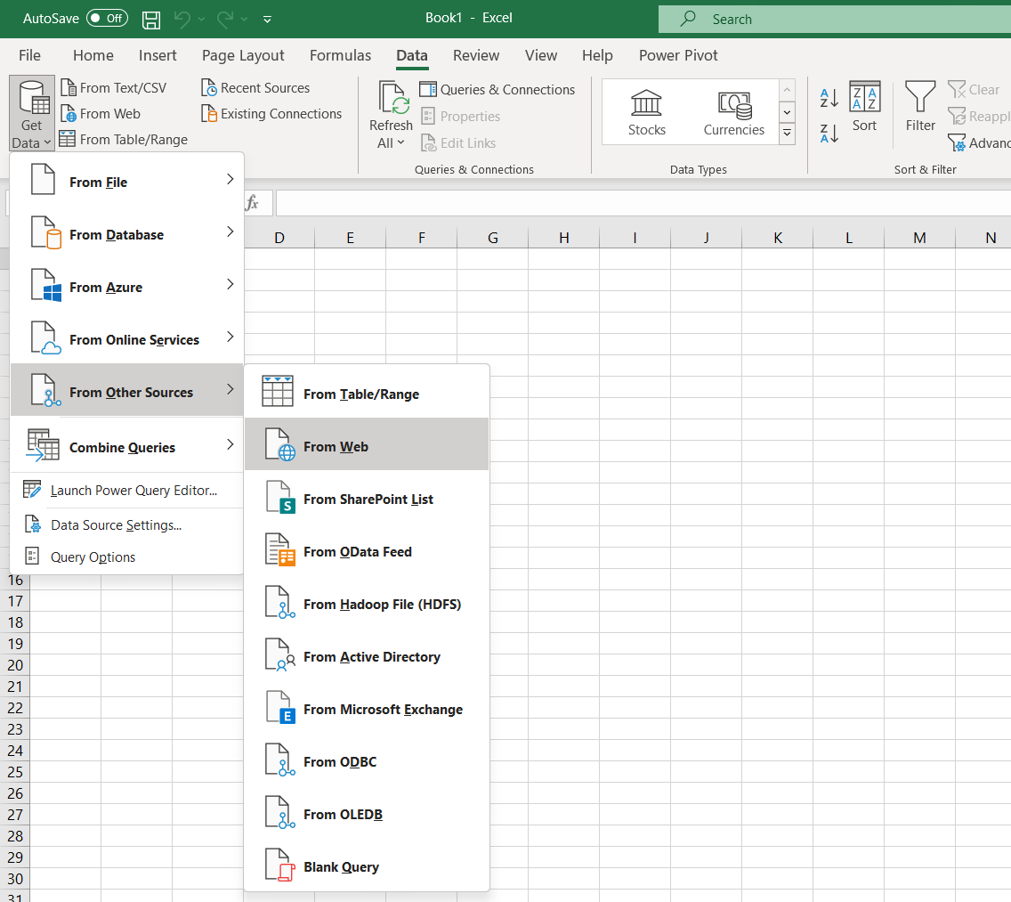Open Existing Connections
This screenshot has width=1011, height=902.
(271, 114)
